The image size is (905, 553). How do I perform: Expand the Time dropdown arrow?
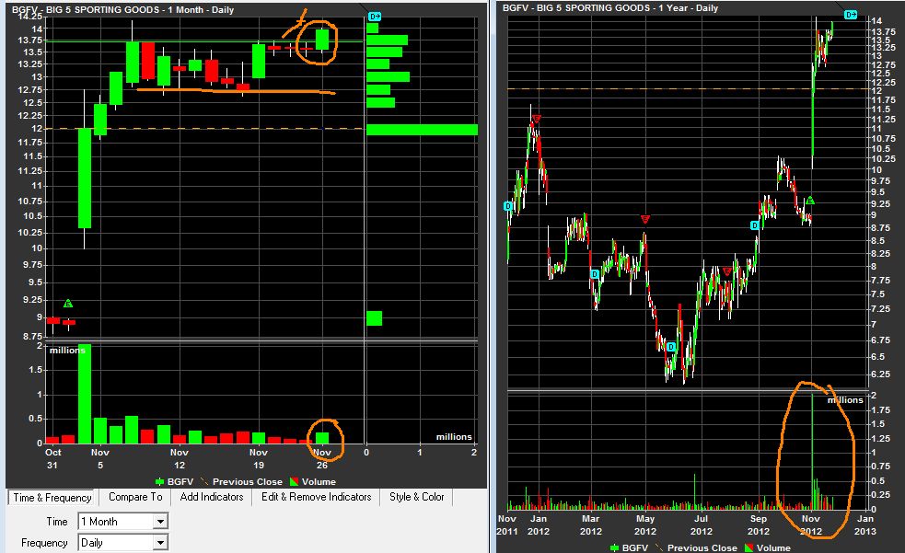point(160,522)
